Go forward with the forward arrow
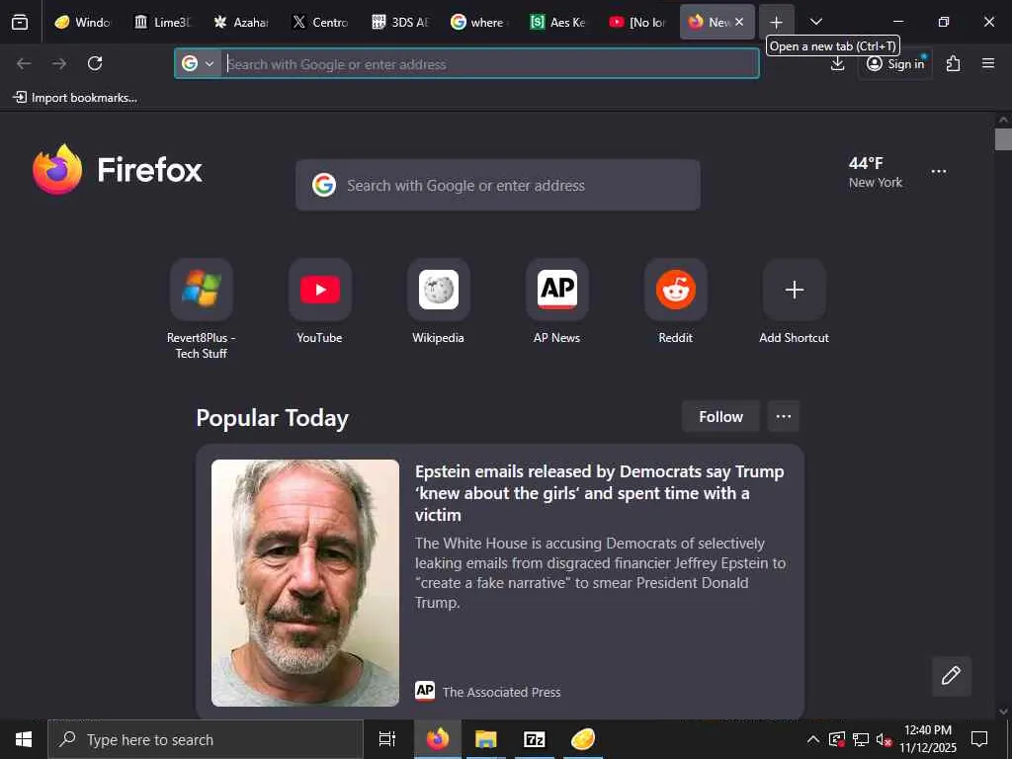 coord(59,63)
